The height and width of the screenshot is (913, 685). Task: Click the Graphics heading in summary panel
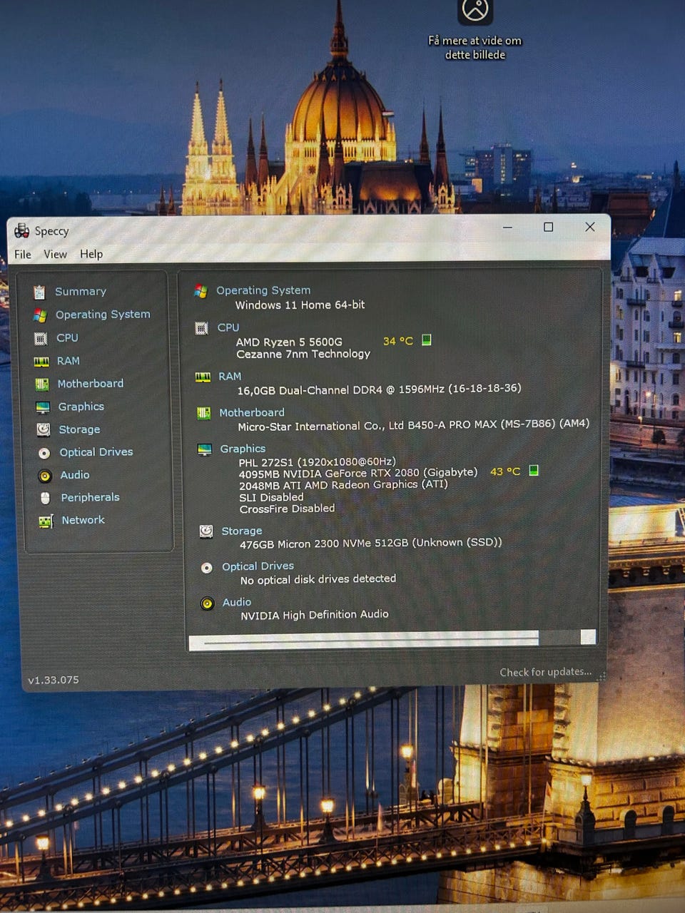pos(243,449)
